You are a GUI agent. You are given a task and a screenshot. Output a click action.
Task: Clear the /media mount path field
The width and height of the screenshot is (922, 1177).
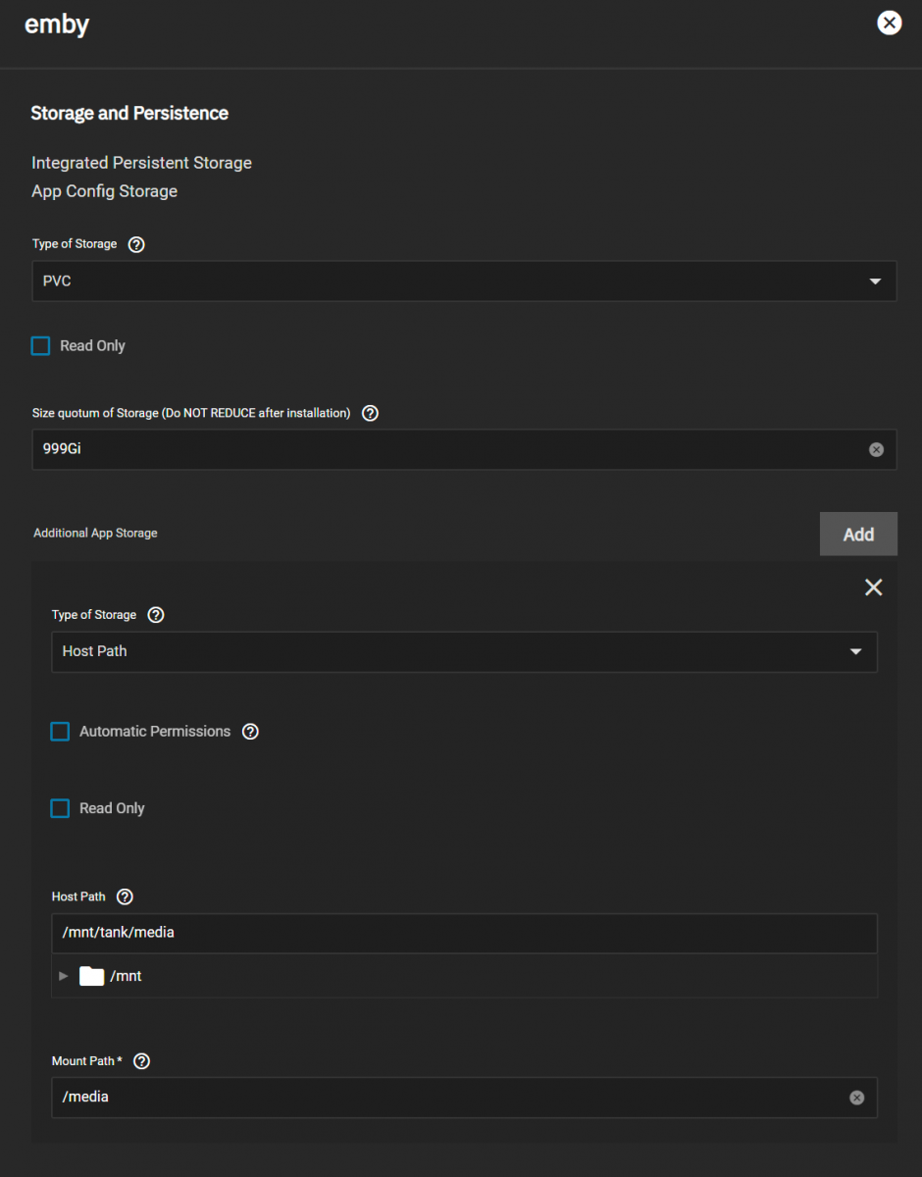(x=856, y=1098)
